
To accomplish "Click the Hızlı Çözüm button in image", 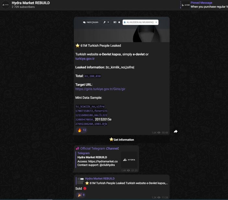I will point(90,22).
